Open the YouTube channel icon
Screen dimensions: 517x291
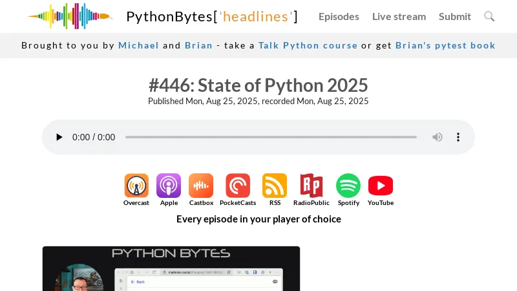381,186
